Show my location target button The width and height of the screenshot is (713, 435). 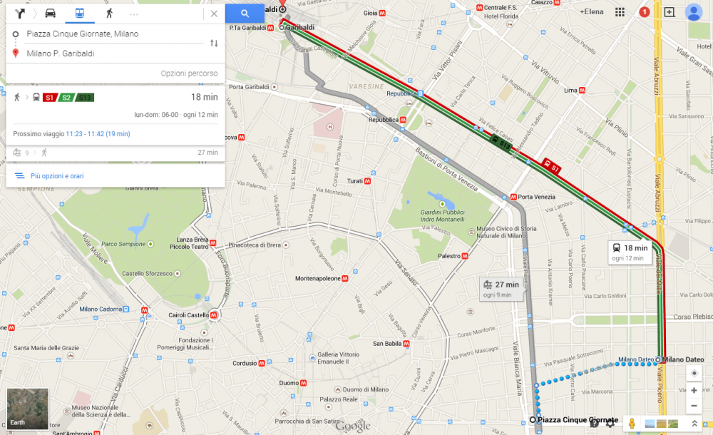point(694,373)
